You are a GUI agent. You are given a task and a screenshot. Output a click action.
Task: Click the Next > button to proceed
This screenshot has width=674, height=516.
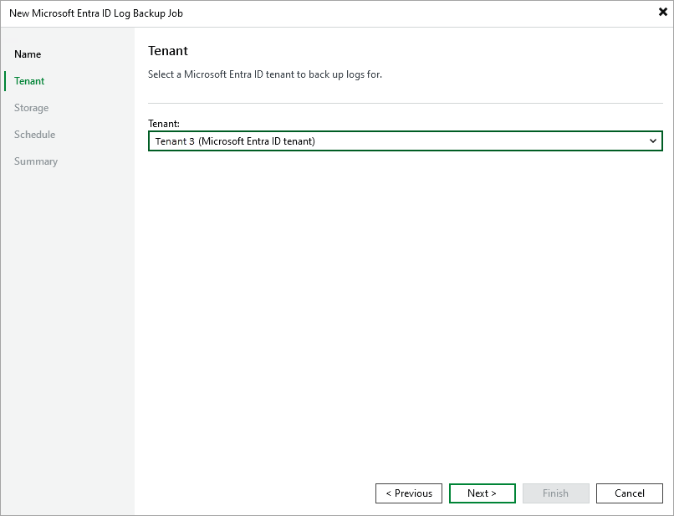[x=482, y=493]
